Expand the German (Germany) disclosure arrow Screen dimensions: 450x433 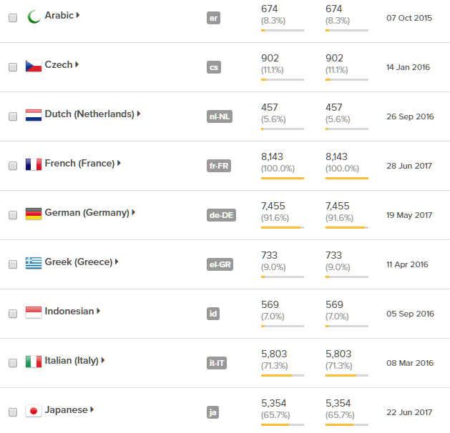pyautogui.click(x=134, y=212)
